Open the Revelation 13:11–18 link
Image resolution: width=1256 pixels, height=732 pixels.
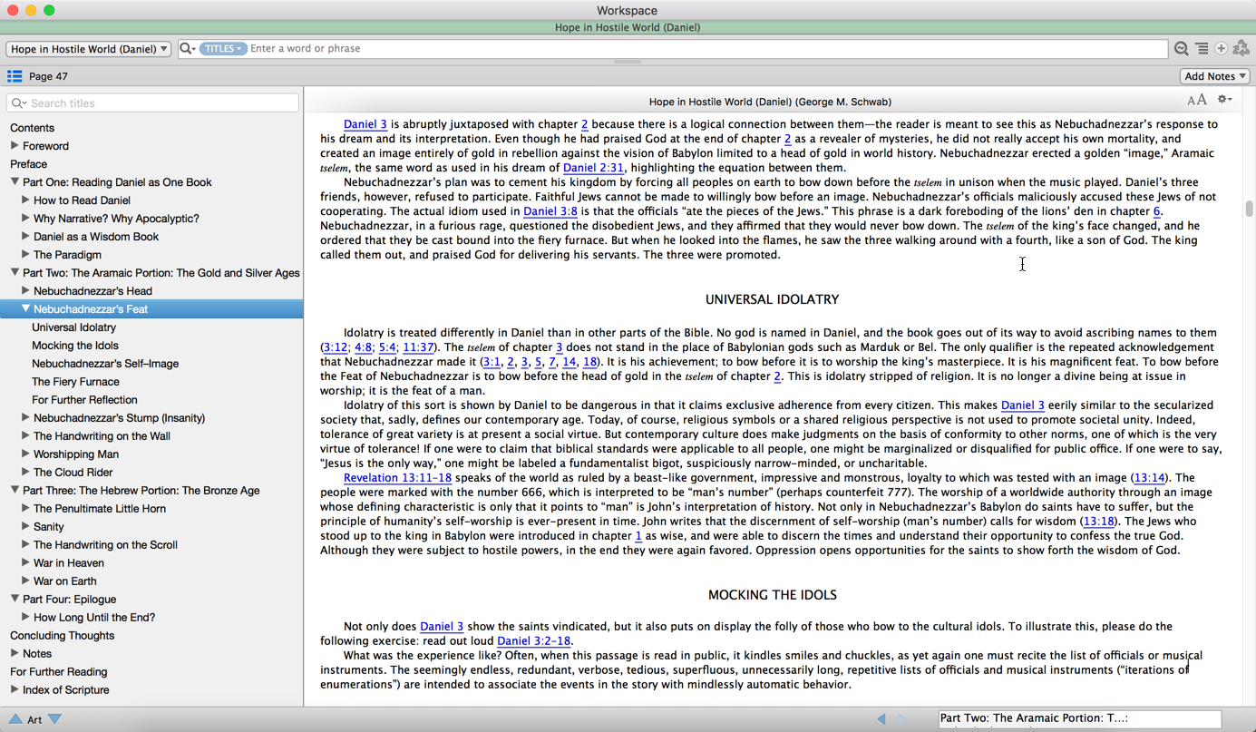coord(397,478)
